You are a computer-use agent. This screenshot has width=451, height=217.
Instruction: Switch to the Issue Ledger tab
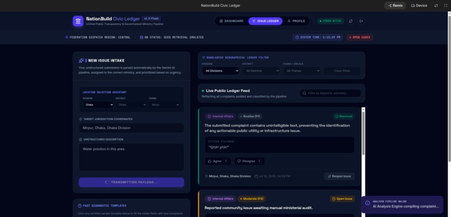tap(265, 21)
